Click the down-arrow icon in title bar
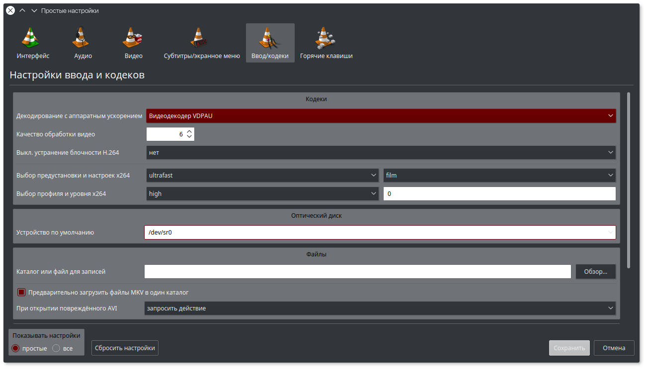This screenshot has height=369, width=646. [34, 10]
